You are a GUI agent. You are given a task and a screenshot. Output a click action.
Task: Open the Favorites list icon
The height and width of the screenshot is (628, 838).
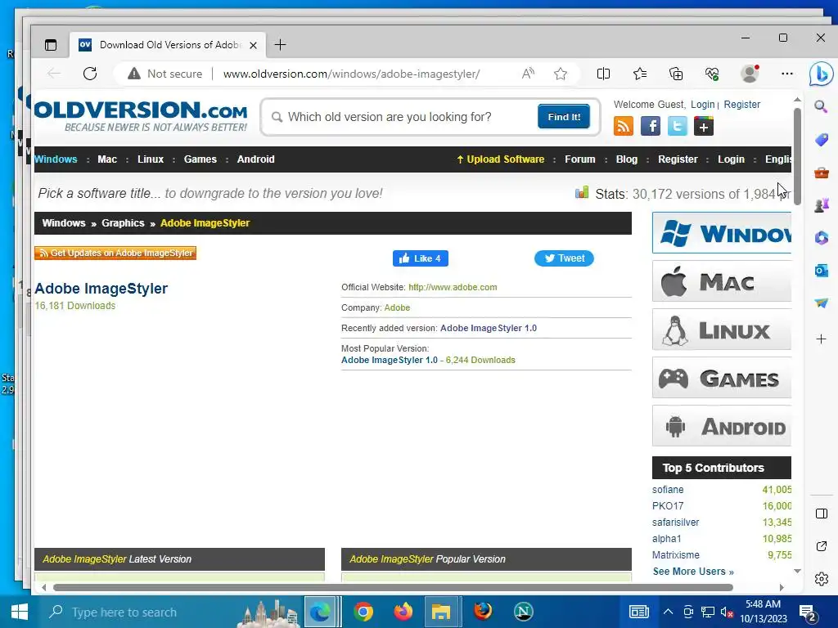(640, 74)
